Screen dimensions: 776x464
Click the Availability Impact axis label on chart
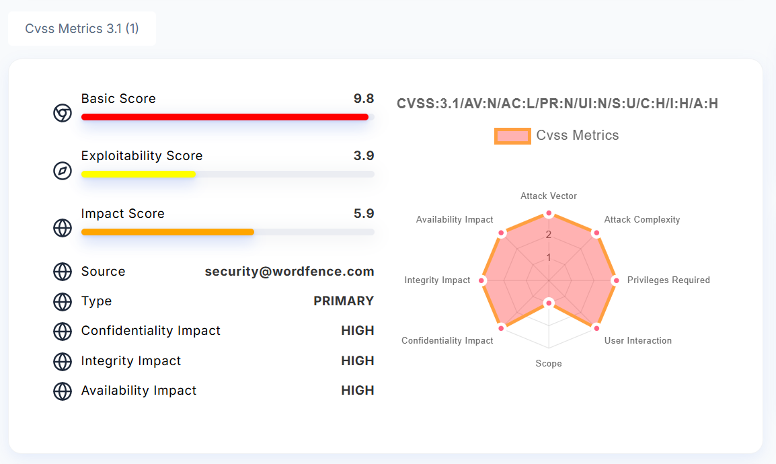[455, 220]
